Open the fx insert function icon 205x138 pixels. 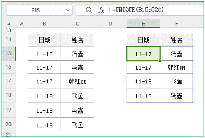[x=101, y=10]
